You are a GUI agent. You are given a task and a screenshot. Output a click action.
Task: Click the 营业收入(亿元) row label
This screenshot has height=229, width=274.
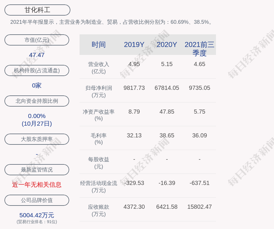(99, 68)
